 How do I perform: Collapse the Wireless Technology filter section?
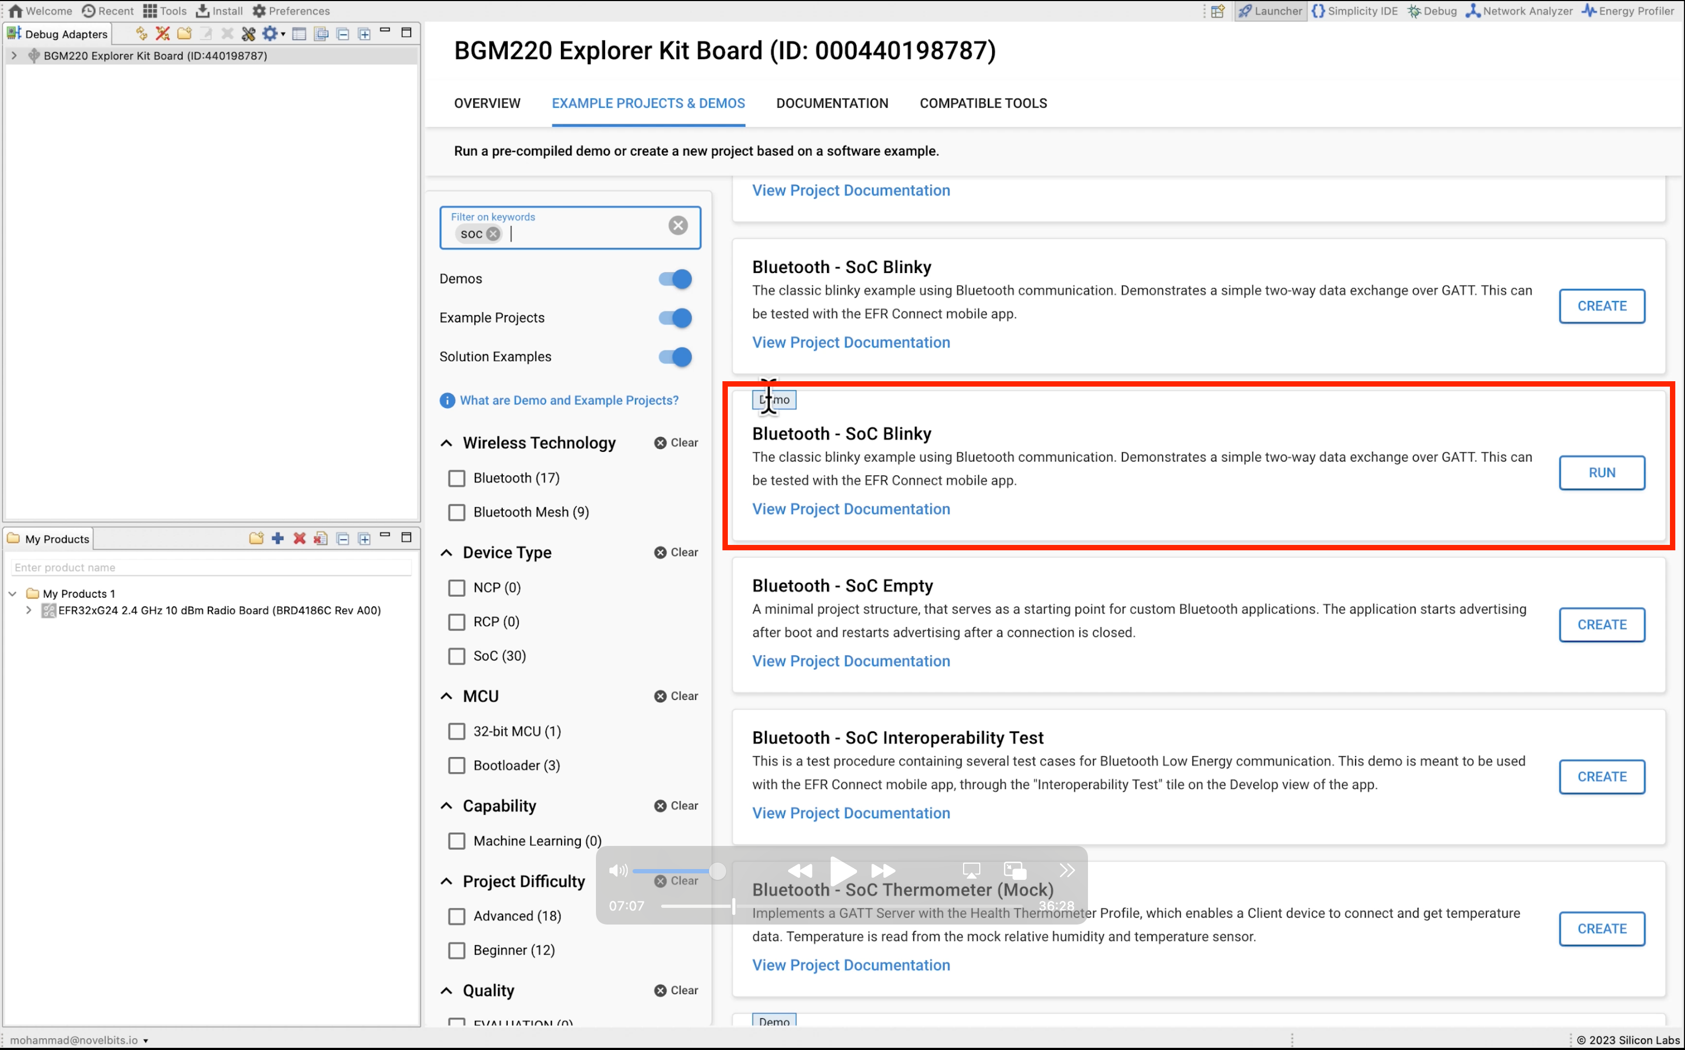446,443
